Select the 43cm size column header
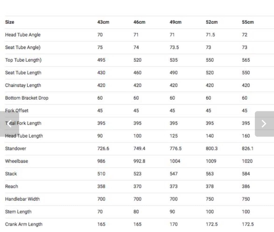Screen dimensions: 274x232 (x=103, y=22)
